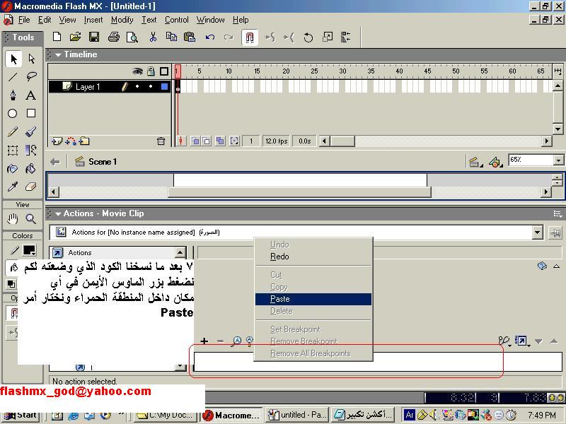Image resolution: width=566 pixels, height=424 pixels.
Task: Open C:\My Documents taskbar button
Action: coord(167,415)
